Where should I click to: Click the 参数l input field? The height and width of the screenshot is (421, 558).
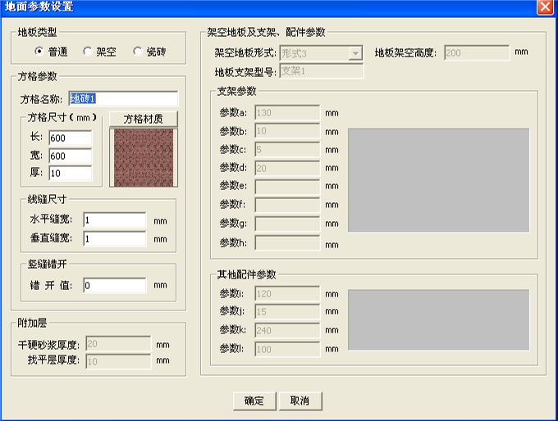point(287,349)
